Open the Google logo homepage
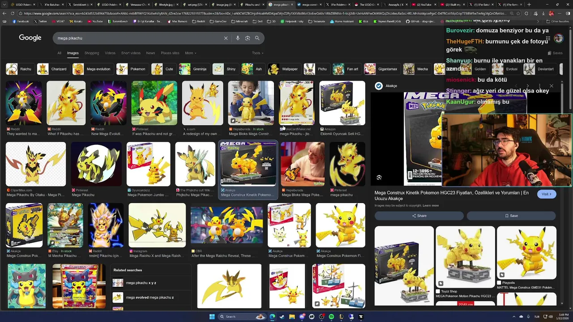573x322 pixels. [30, 38]
